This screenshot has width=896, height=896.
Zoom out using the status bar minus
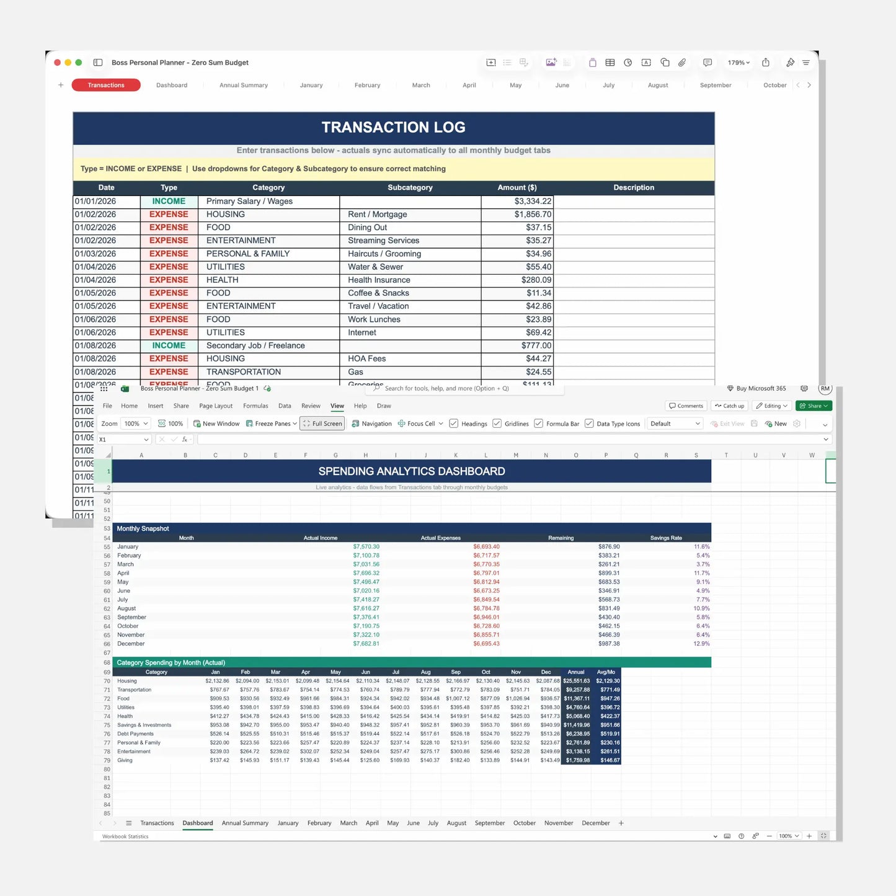(770, 836)
